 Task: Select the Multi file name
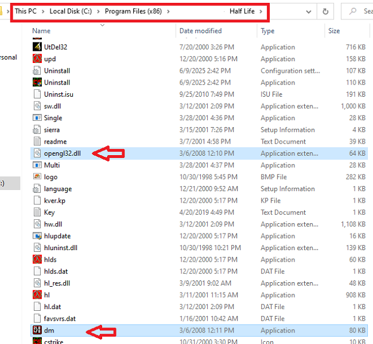point(52,165)
